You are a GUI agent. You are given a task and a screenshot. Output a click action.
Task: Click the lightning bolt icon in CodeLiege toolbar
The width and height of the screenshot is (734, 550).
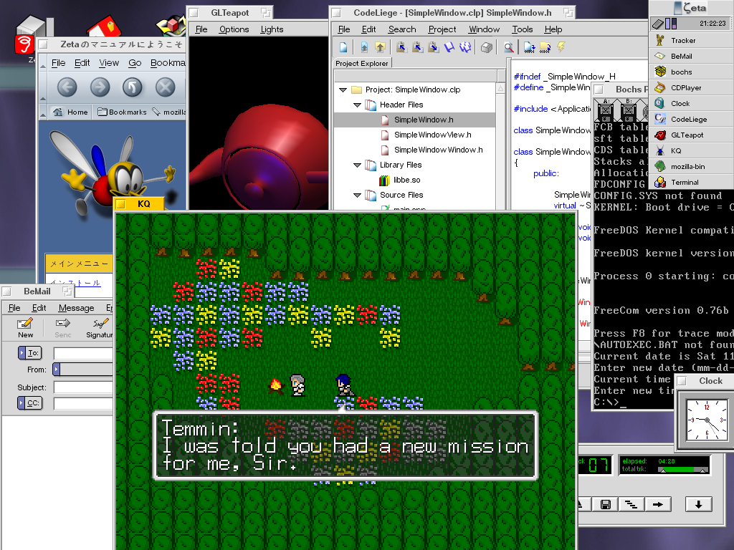pos(561,47)
